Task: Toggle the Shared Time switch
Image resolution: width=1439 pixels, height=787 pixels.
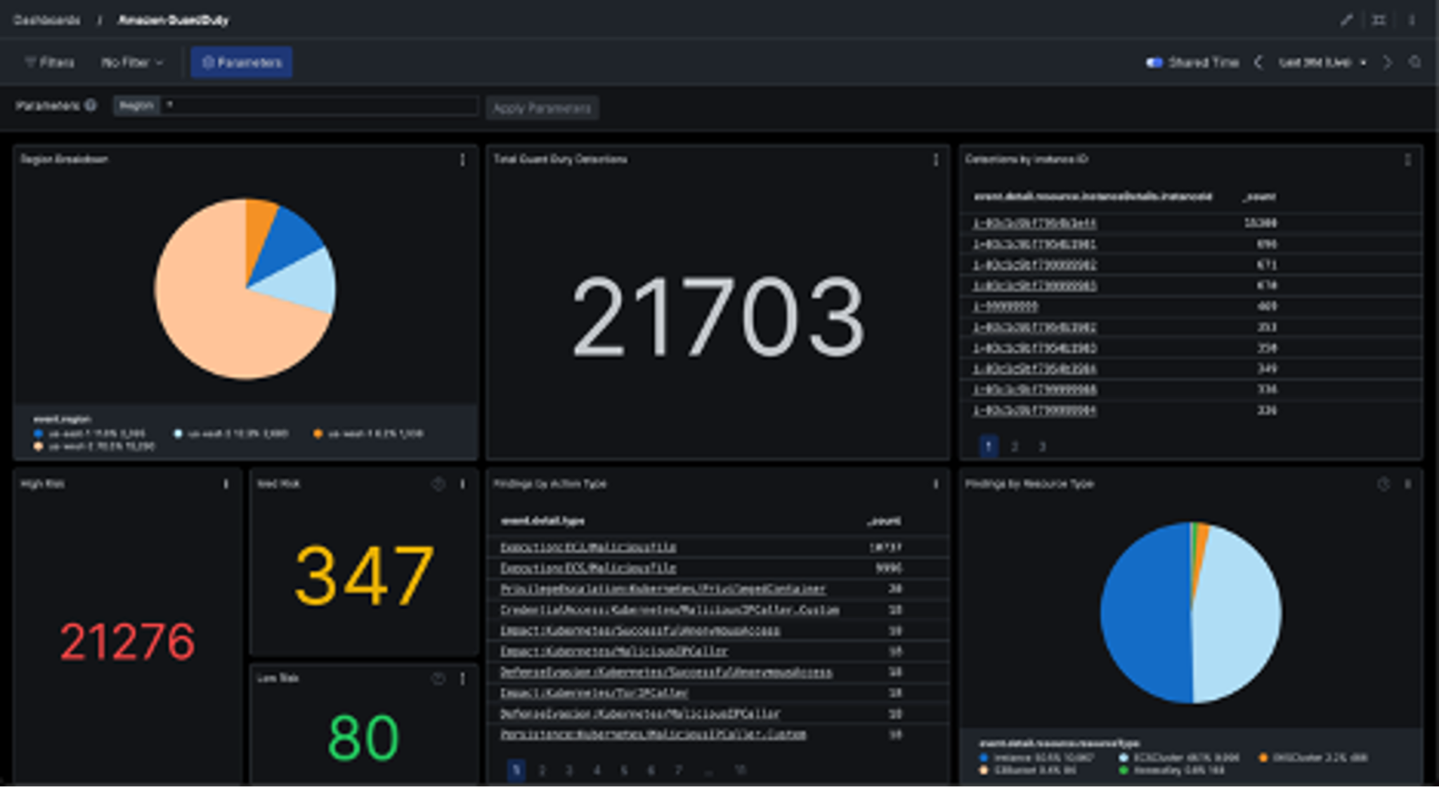Action: [1157, 62]
